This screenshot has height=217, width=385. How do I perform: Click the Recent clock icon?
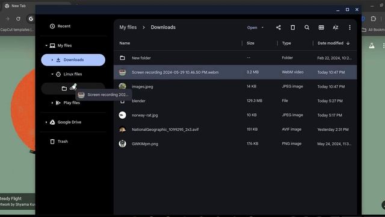pos(52,26)
